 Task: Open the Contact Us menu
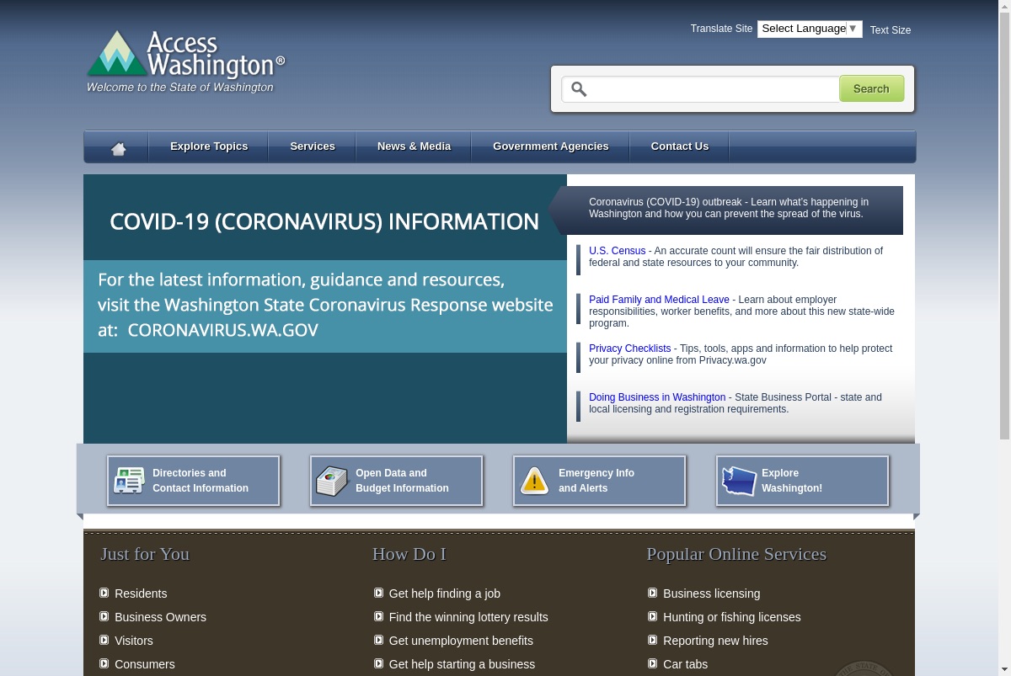point(680,146)
